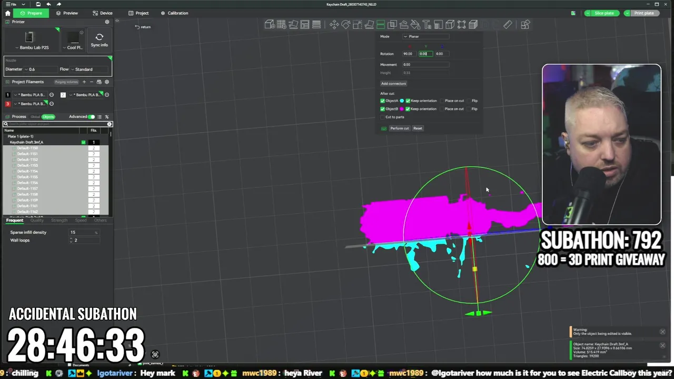Open the Bambu Lab P2S printer dropdown
Viewport: 674px width, 379px height.
[32, 47]
